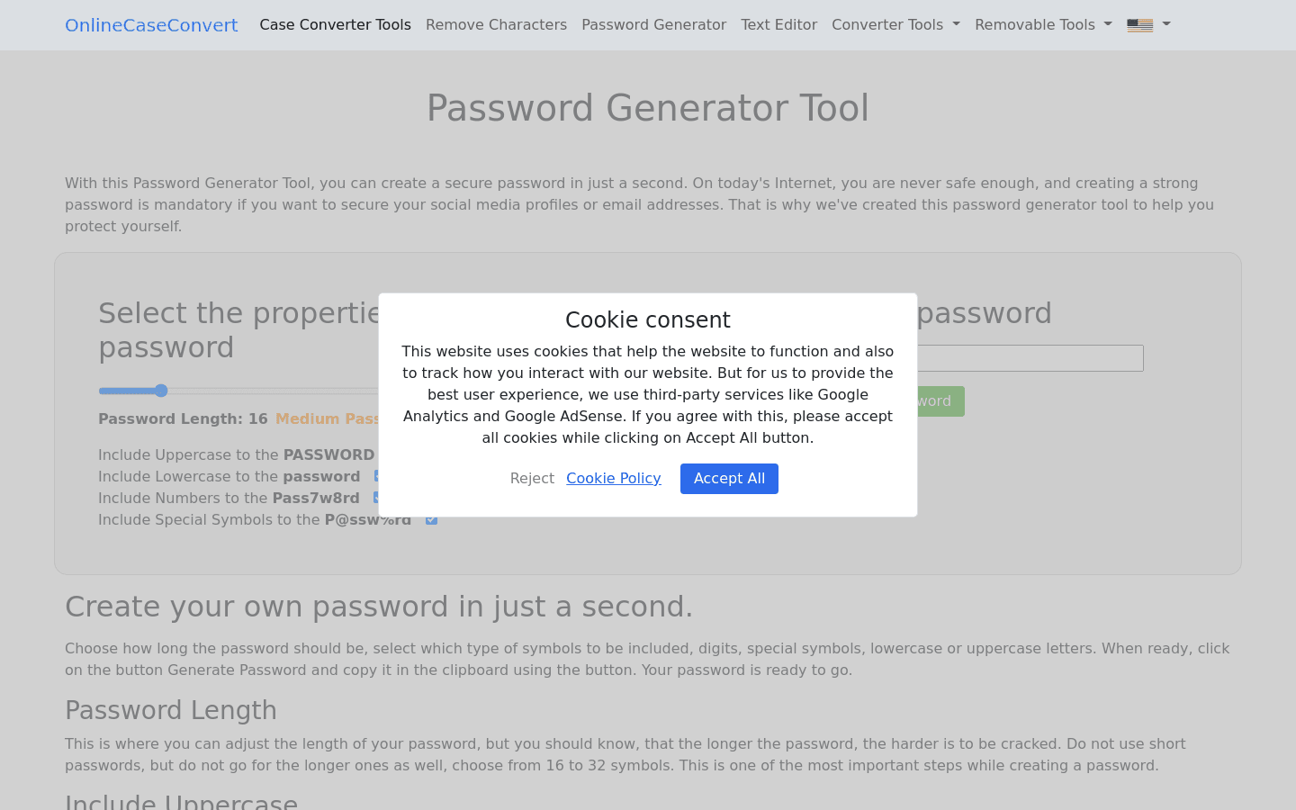Reject the cookie consent
The width and height of the screenshot is (1296, 810).
pos(532,478)
